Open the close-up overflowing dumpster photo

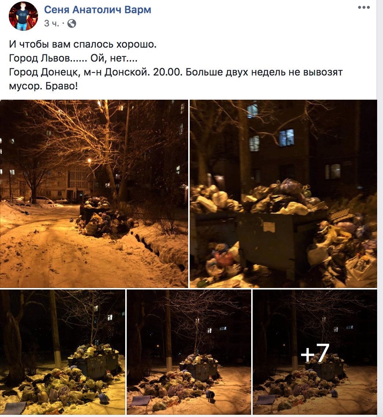[283, 193]
